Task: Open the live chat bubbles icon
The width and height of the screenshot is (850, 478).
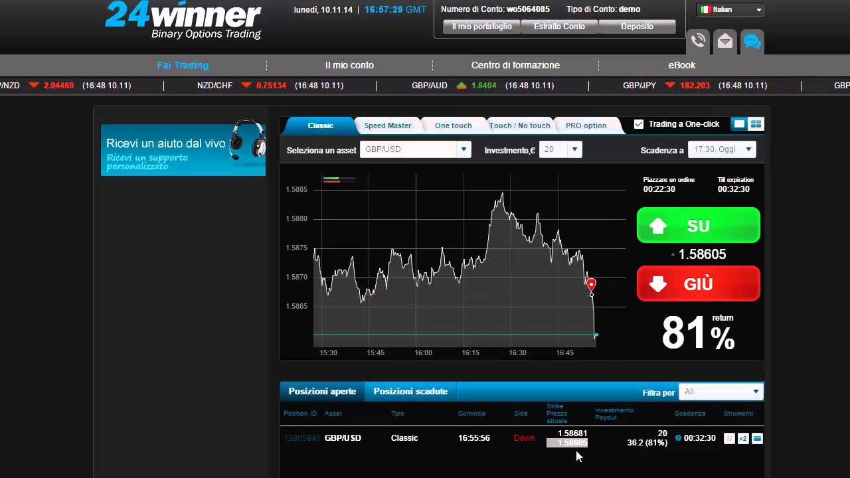Action: coord(752,41)
